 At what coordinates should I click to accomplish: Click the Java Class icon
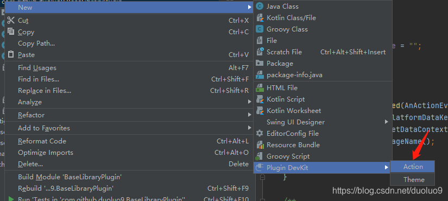pos(260,7)
